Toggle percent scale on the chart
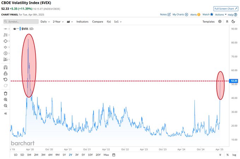240x159 pixels. click(x=228, y=155)
